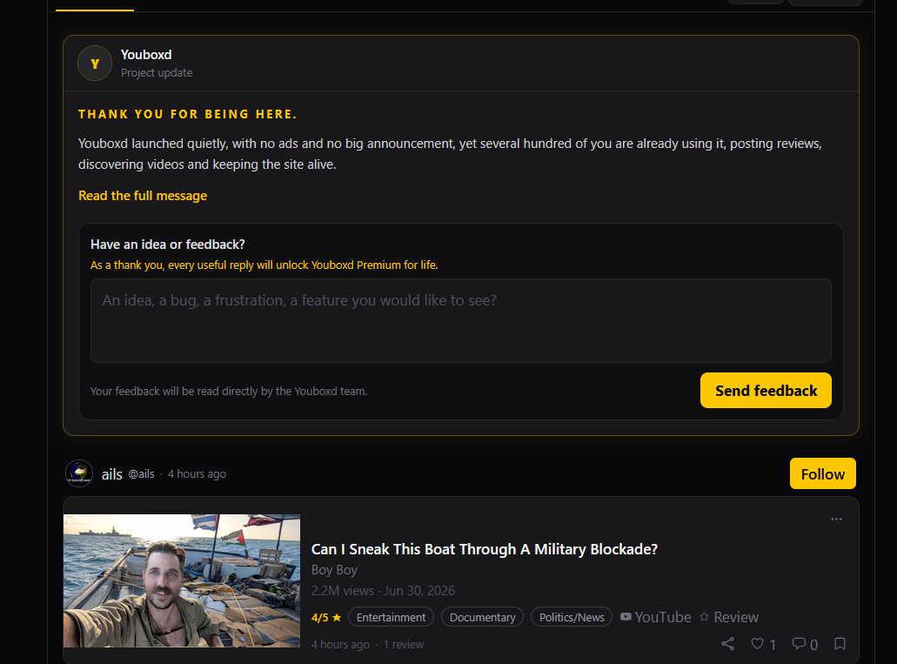This screenshot has width=897, height=664.
Task: Click Send feedback button
Action: click(x=766, y=391)
